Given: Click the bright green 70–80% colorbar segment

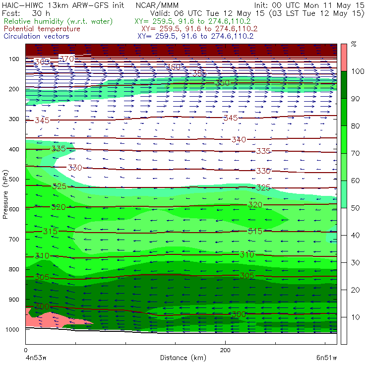Looking at the screenshot, I should 344,139.
